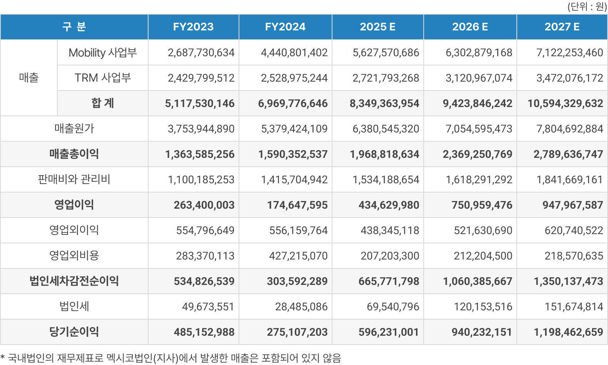Select the 판매비와 관리비 row label

[74, 179]
